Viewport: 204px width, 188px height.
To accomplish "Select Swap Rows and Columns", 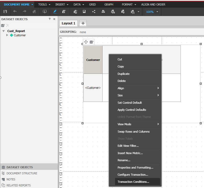I will click(133, 132).
